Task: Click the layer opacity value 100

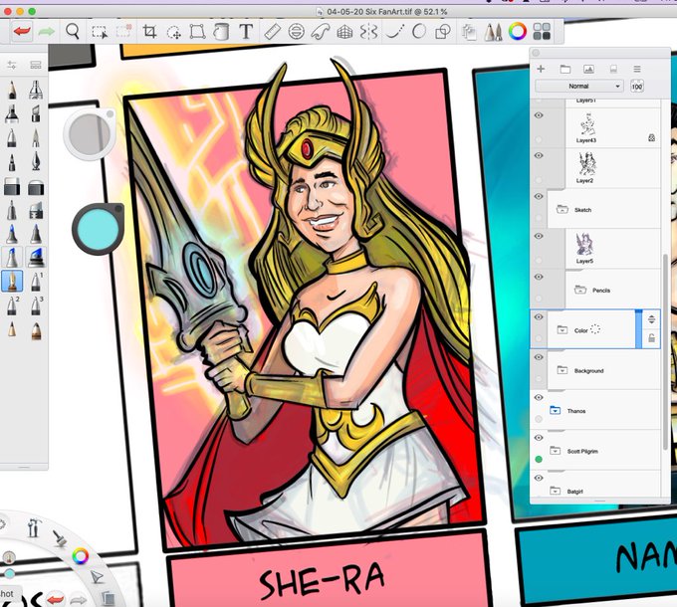Action: tap(637, 87)
